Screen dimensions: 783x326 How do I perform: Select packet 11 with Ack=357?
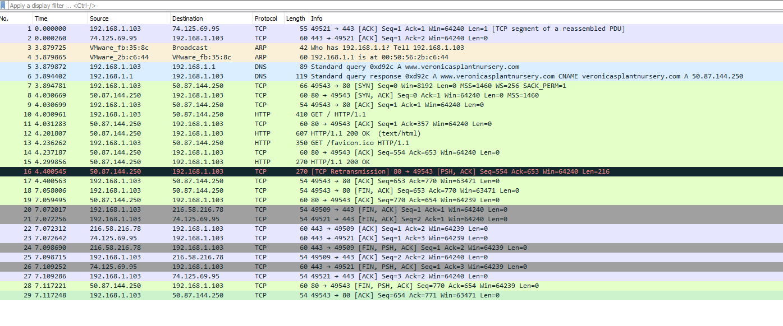click(391, 124)
